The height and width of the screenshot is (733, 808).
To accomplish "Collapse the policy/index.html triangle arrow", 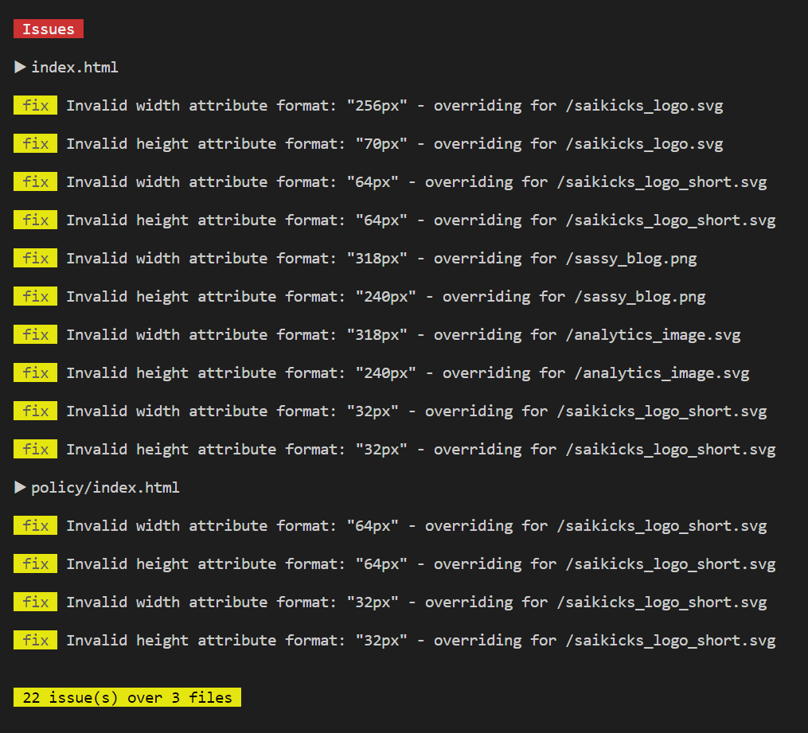I will pos(20,487).
